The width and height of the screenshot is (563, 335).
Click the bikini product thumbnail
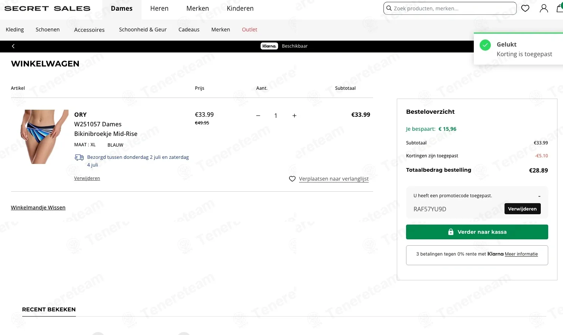(44, 137)
